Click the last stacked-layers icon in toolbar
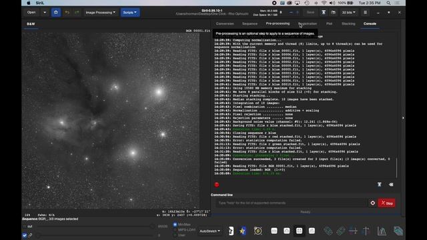This screenshot has width=427, height=240. point(398,231)
